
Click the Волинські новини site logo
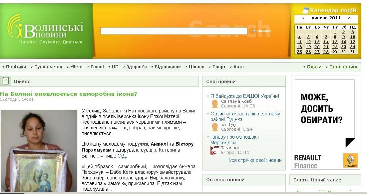coord(45,31)
